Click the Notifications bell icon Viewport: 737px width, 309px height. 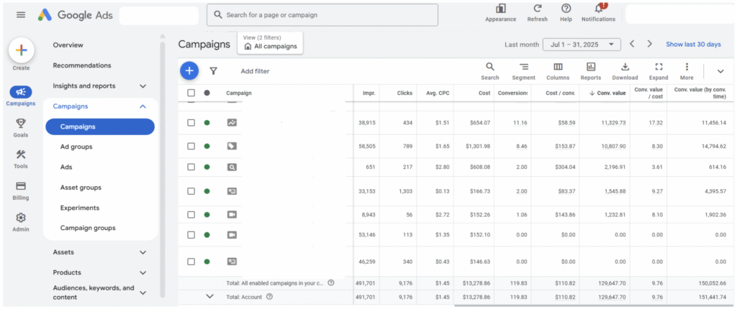(x=598, y=9)
